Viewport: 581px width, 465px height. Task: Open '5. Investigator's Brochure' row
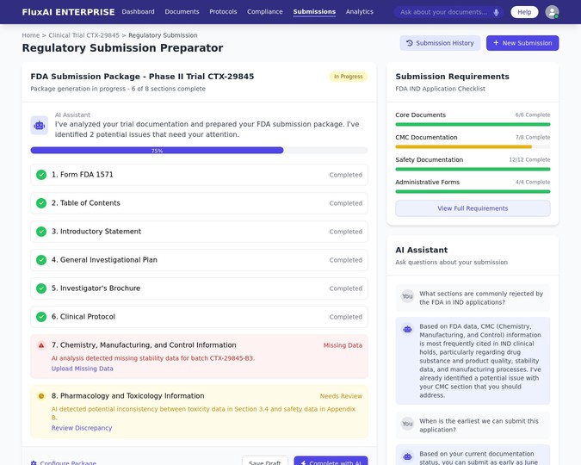[x=199, y=288]
